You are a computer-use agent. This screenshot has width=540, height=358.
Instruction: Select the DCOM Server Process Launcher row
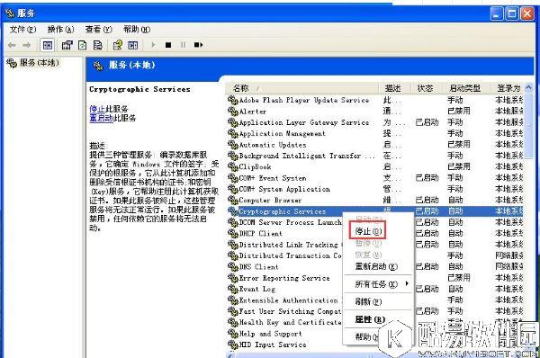374,222
